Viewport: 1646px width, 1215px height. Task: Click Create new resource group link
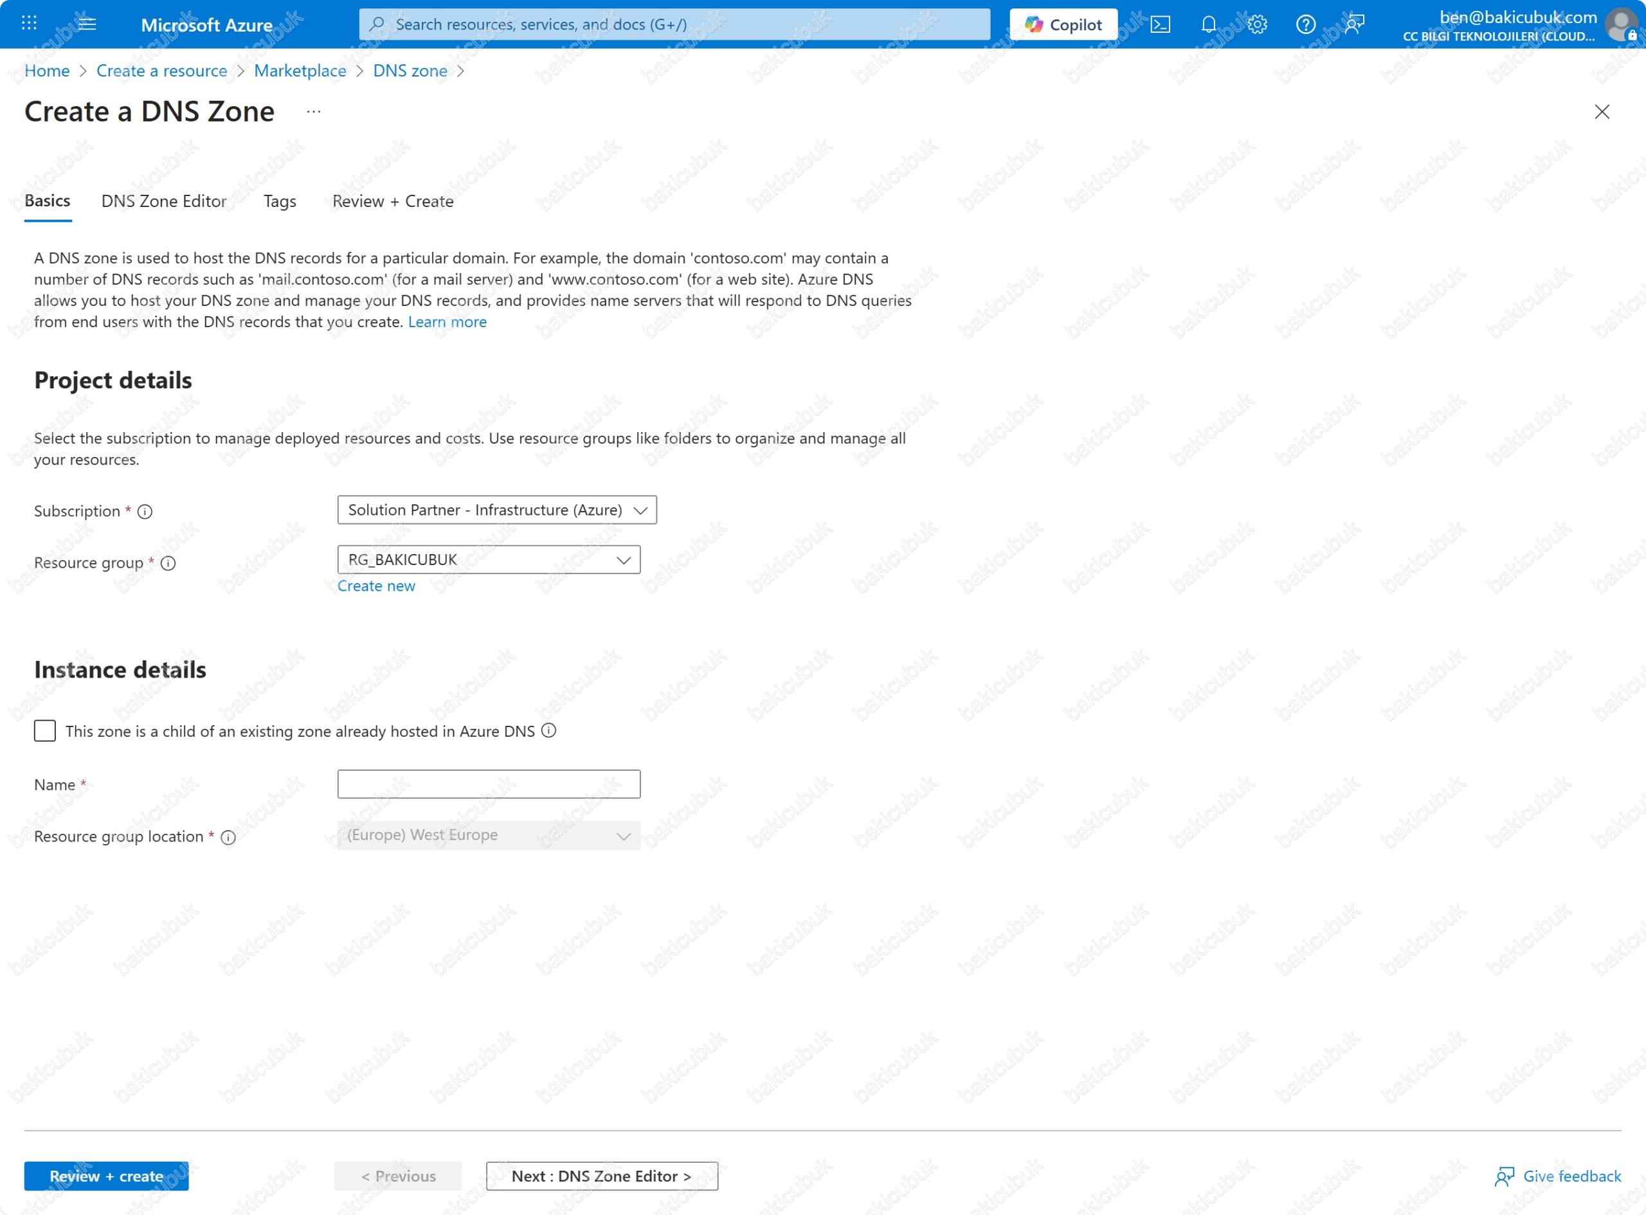point(376,586)
